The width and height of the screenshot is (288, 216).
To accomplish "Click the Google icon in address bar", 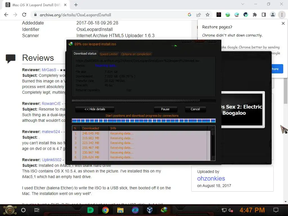I will pyautogui.click(x=190, y=15).
